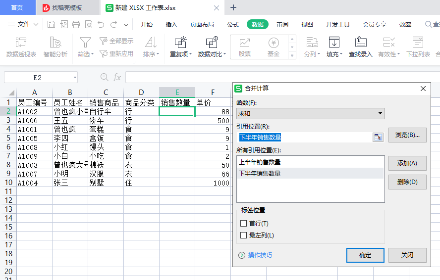The height and width of the screenshot is (280, 440).
Task: Switch to the 开发工具 ribbon tab
Action: [338, 25]
